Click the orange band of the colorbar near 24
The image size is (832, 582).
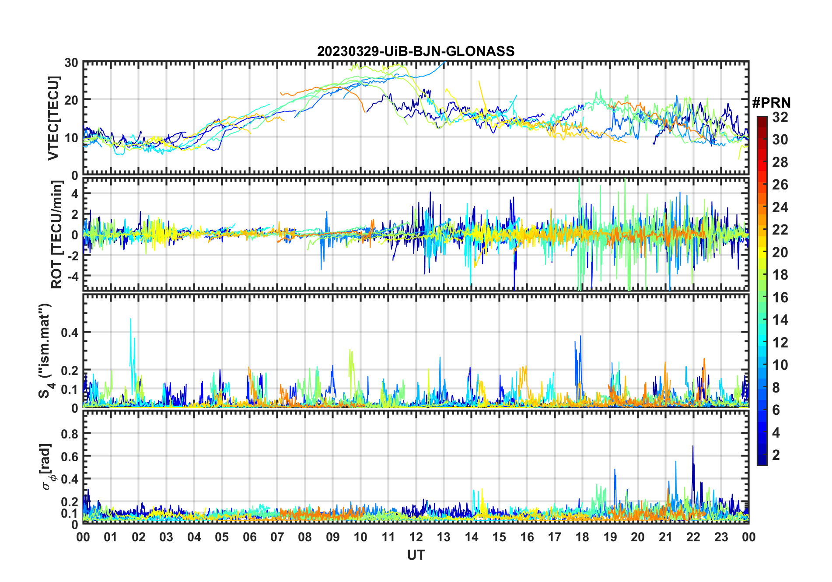pyautogui.click(x=762, y=207)
